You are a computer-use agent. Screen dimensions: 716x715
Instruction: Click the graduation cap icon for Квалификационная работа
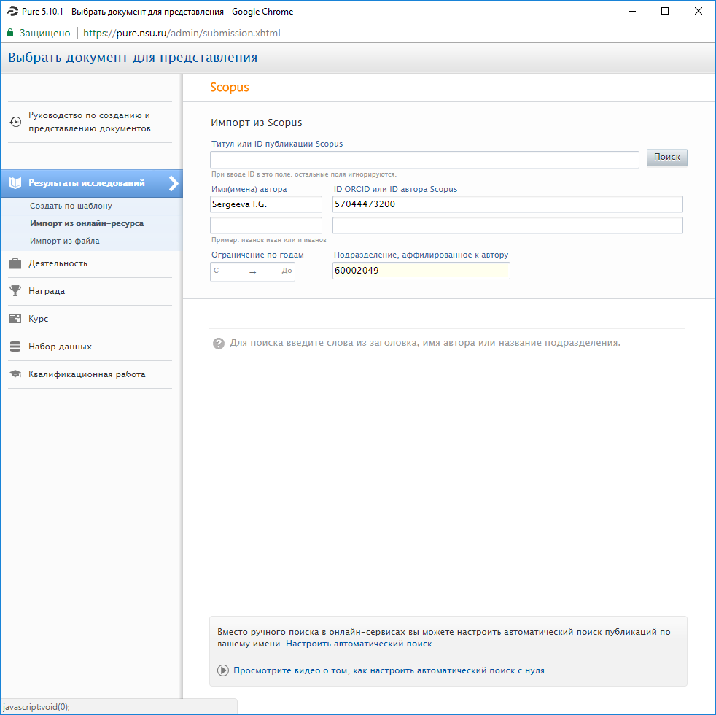15,374
